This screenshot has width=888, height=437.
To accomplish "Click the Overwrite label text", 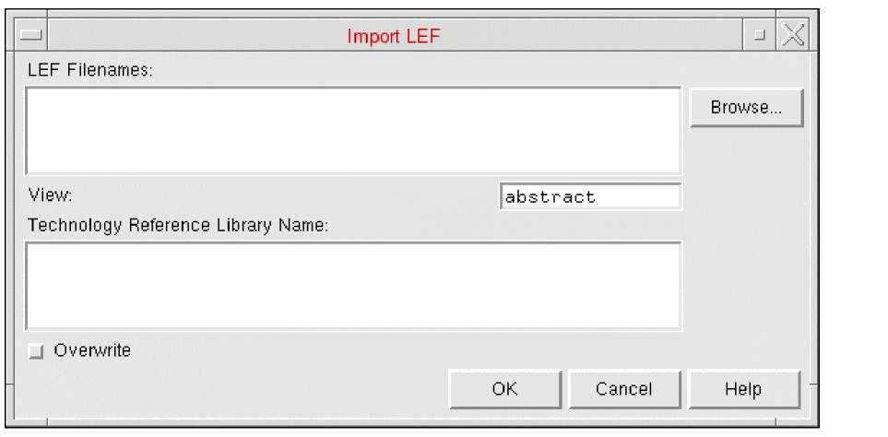I will (92, 350).
